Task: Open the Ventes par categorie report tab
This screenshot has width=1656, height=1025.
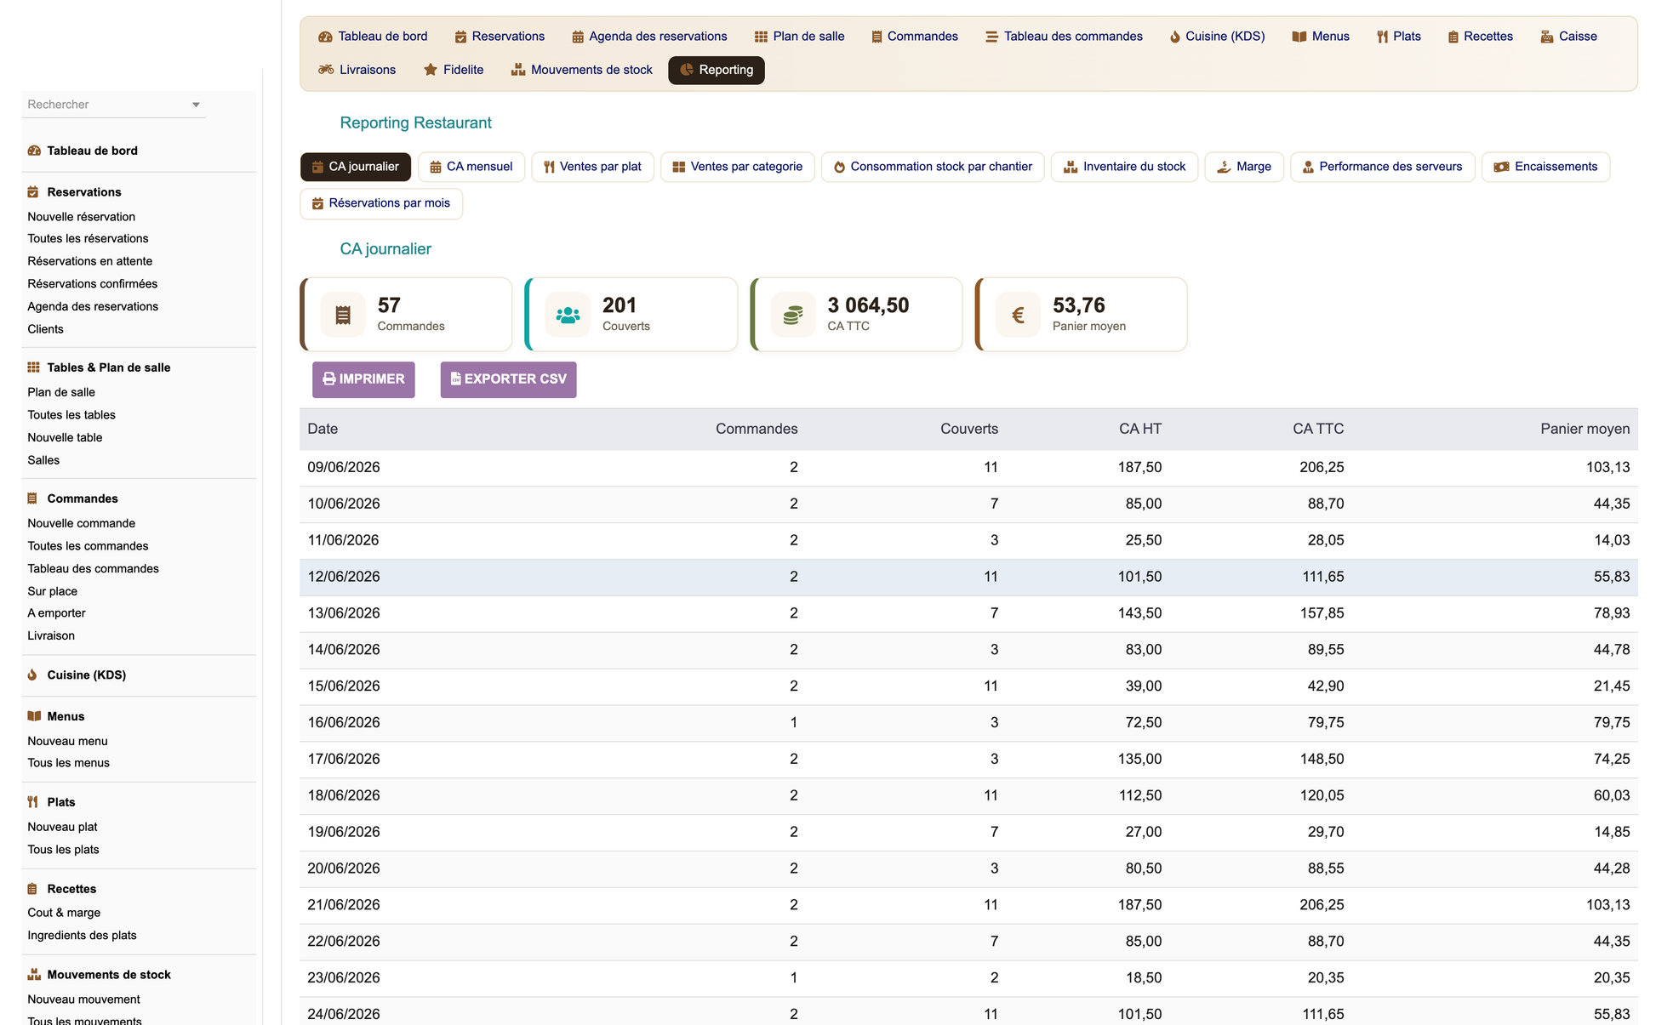Action: pos(738,167)
